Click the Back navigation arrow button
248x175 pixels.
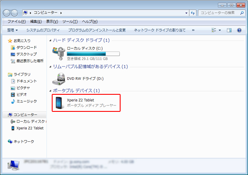click(7, 13)
